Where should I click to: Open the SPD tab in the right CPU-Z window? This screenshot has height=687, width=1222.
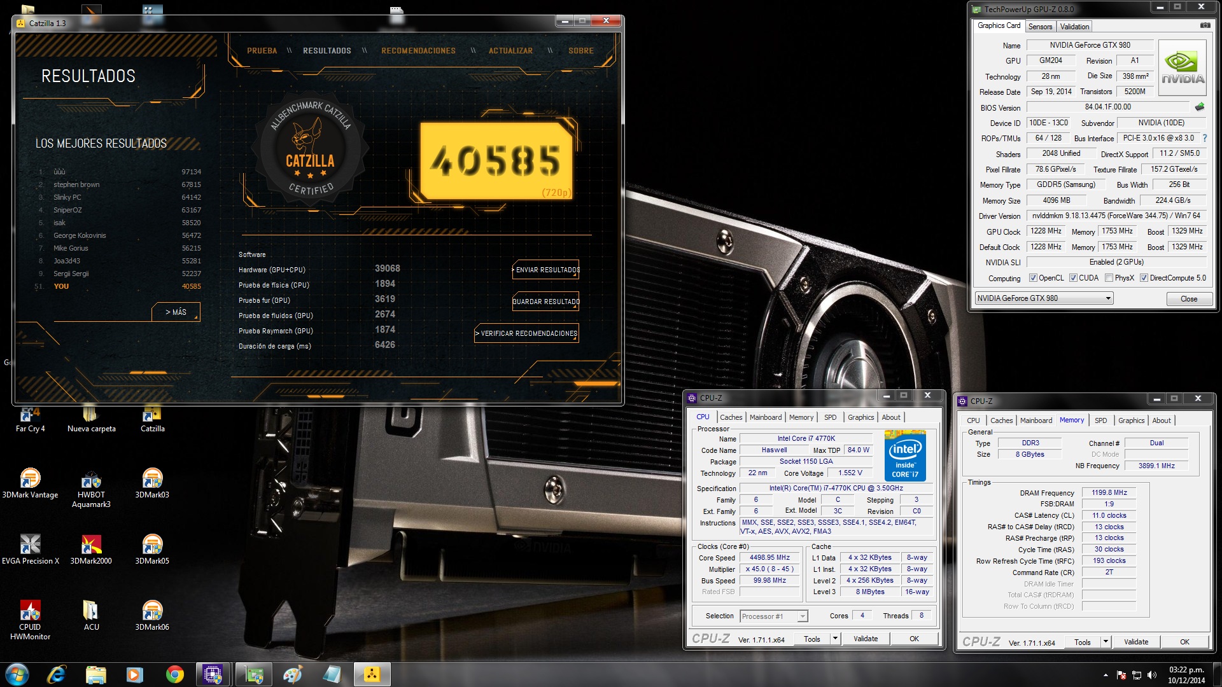[x=1100, y=420]
